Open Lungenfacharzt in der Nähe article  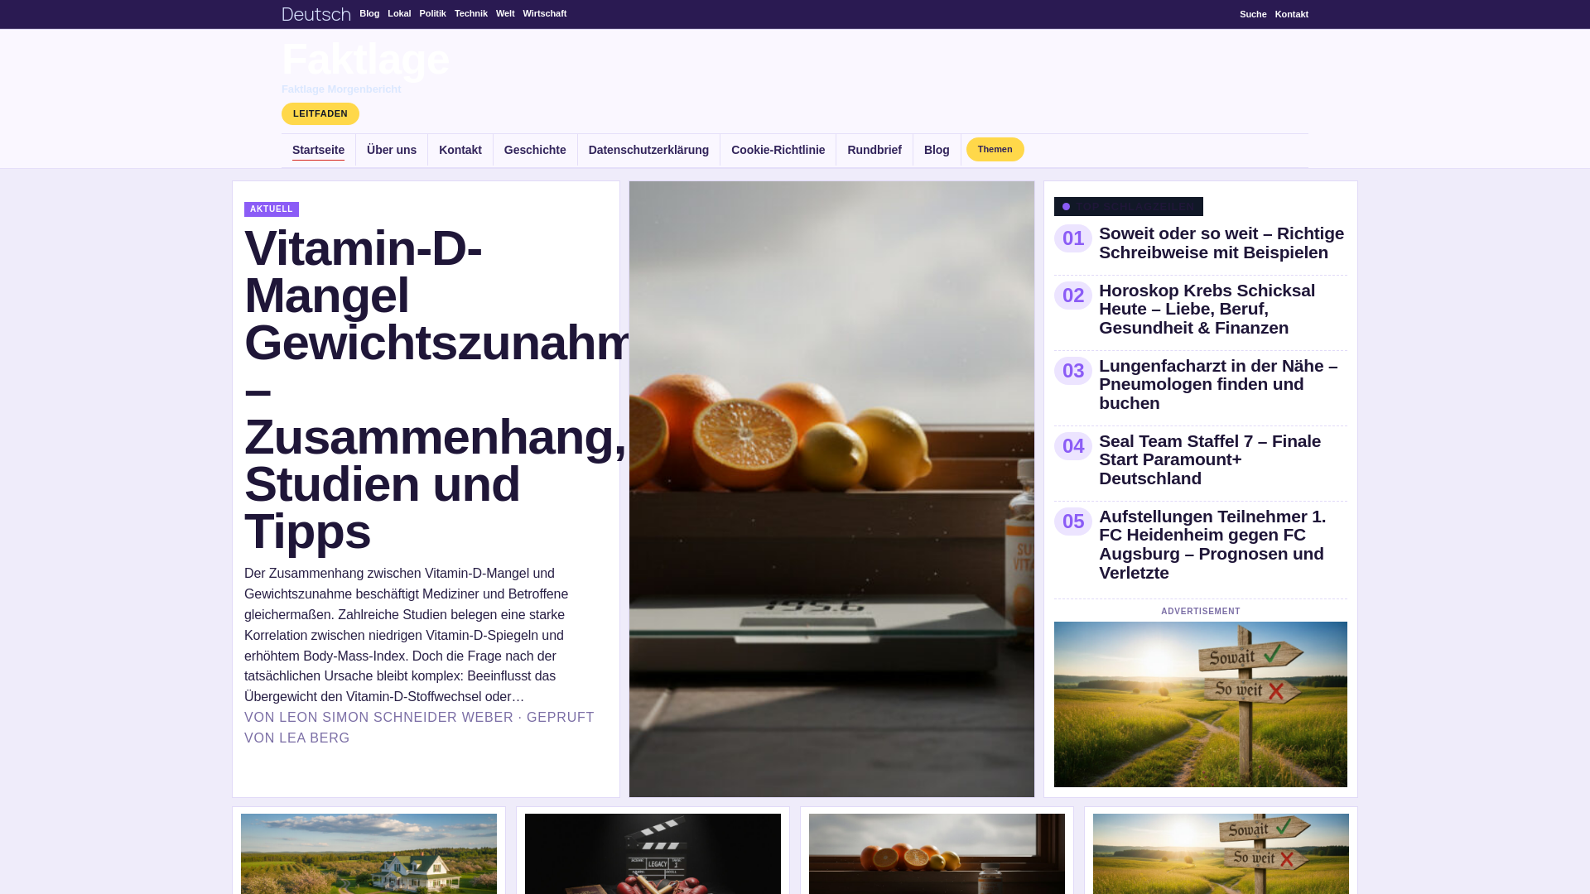pos(1218,385)
